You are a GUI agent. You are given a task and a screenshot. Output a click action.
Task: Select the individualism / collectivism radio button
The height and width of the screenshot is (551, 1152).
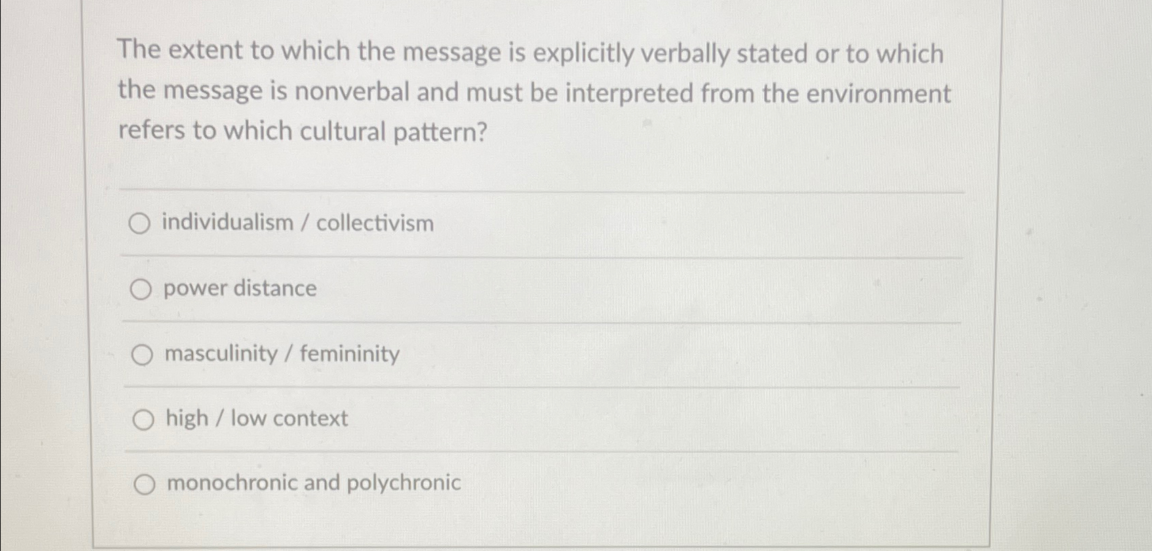pos(142,224)
